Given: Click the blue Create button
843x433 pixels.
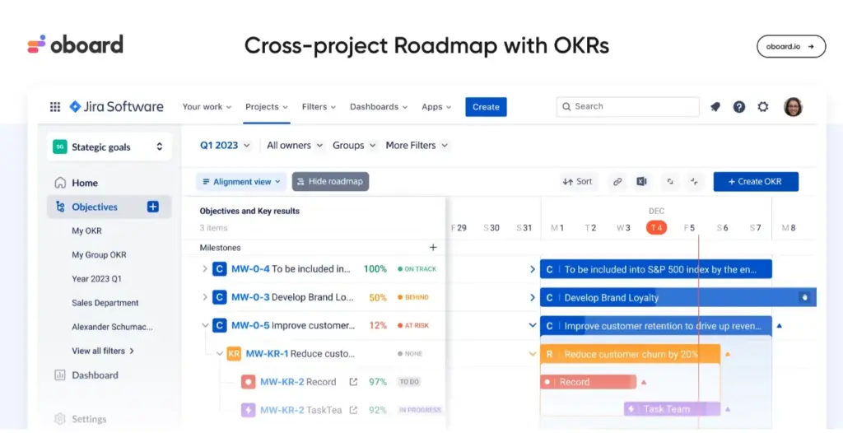Looking at the screenshot, I should pos(486,106).
